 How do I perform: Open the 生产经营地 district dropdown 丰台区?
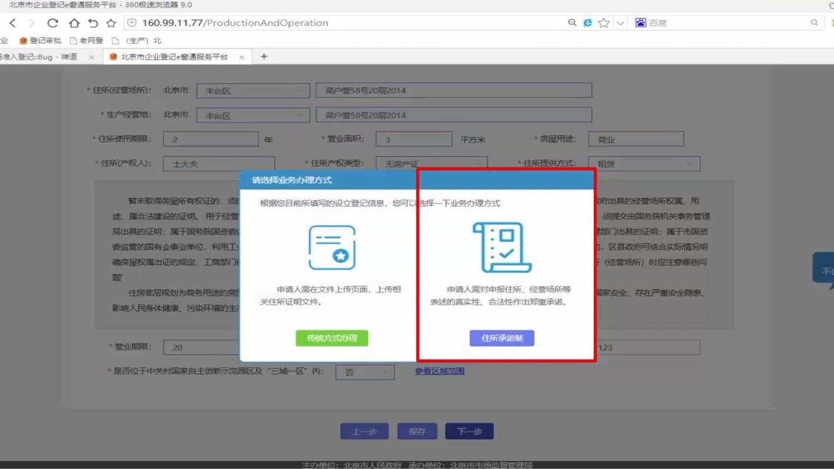coord(253,115)
